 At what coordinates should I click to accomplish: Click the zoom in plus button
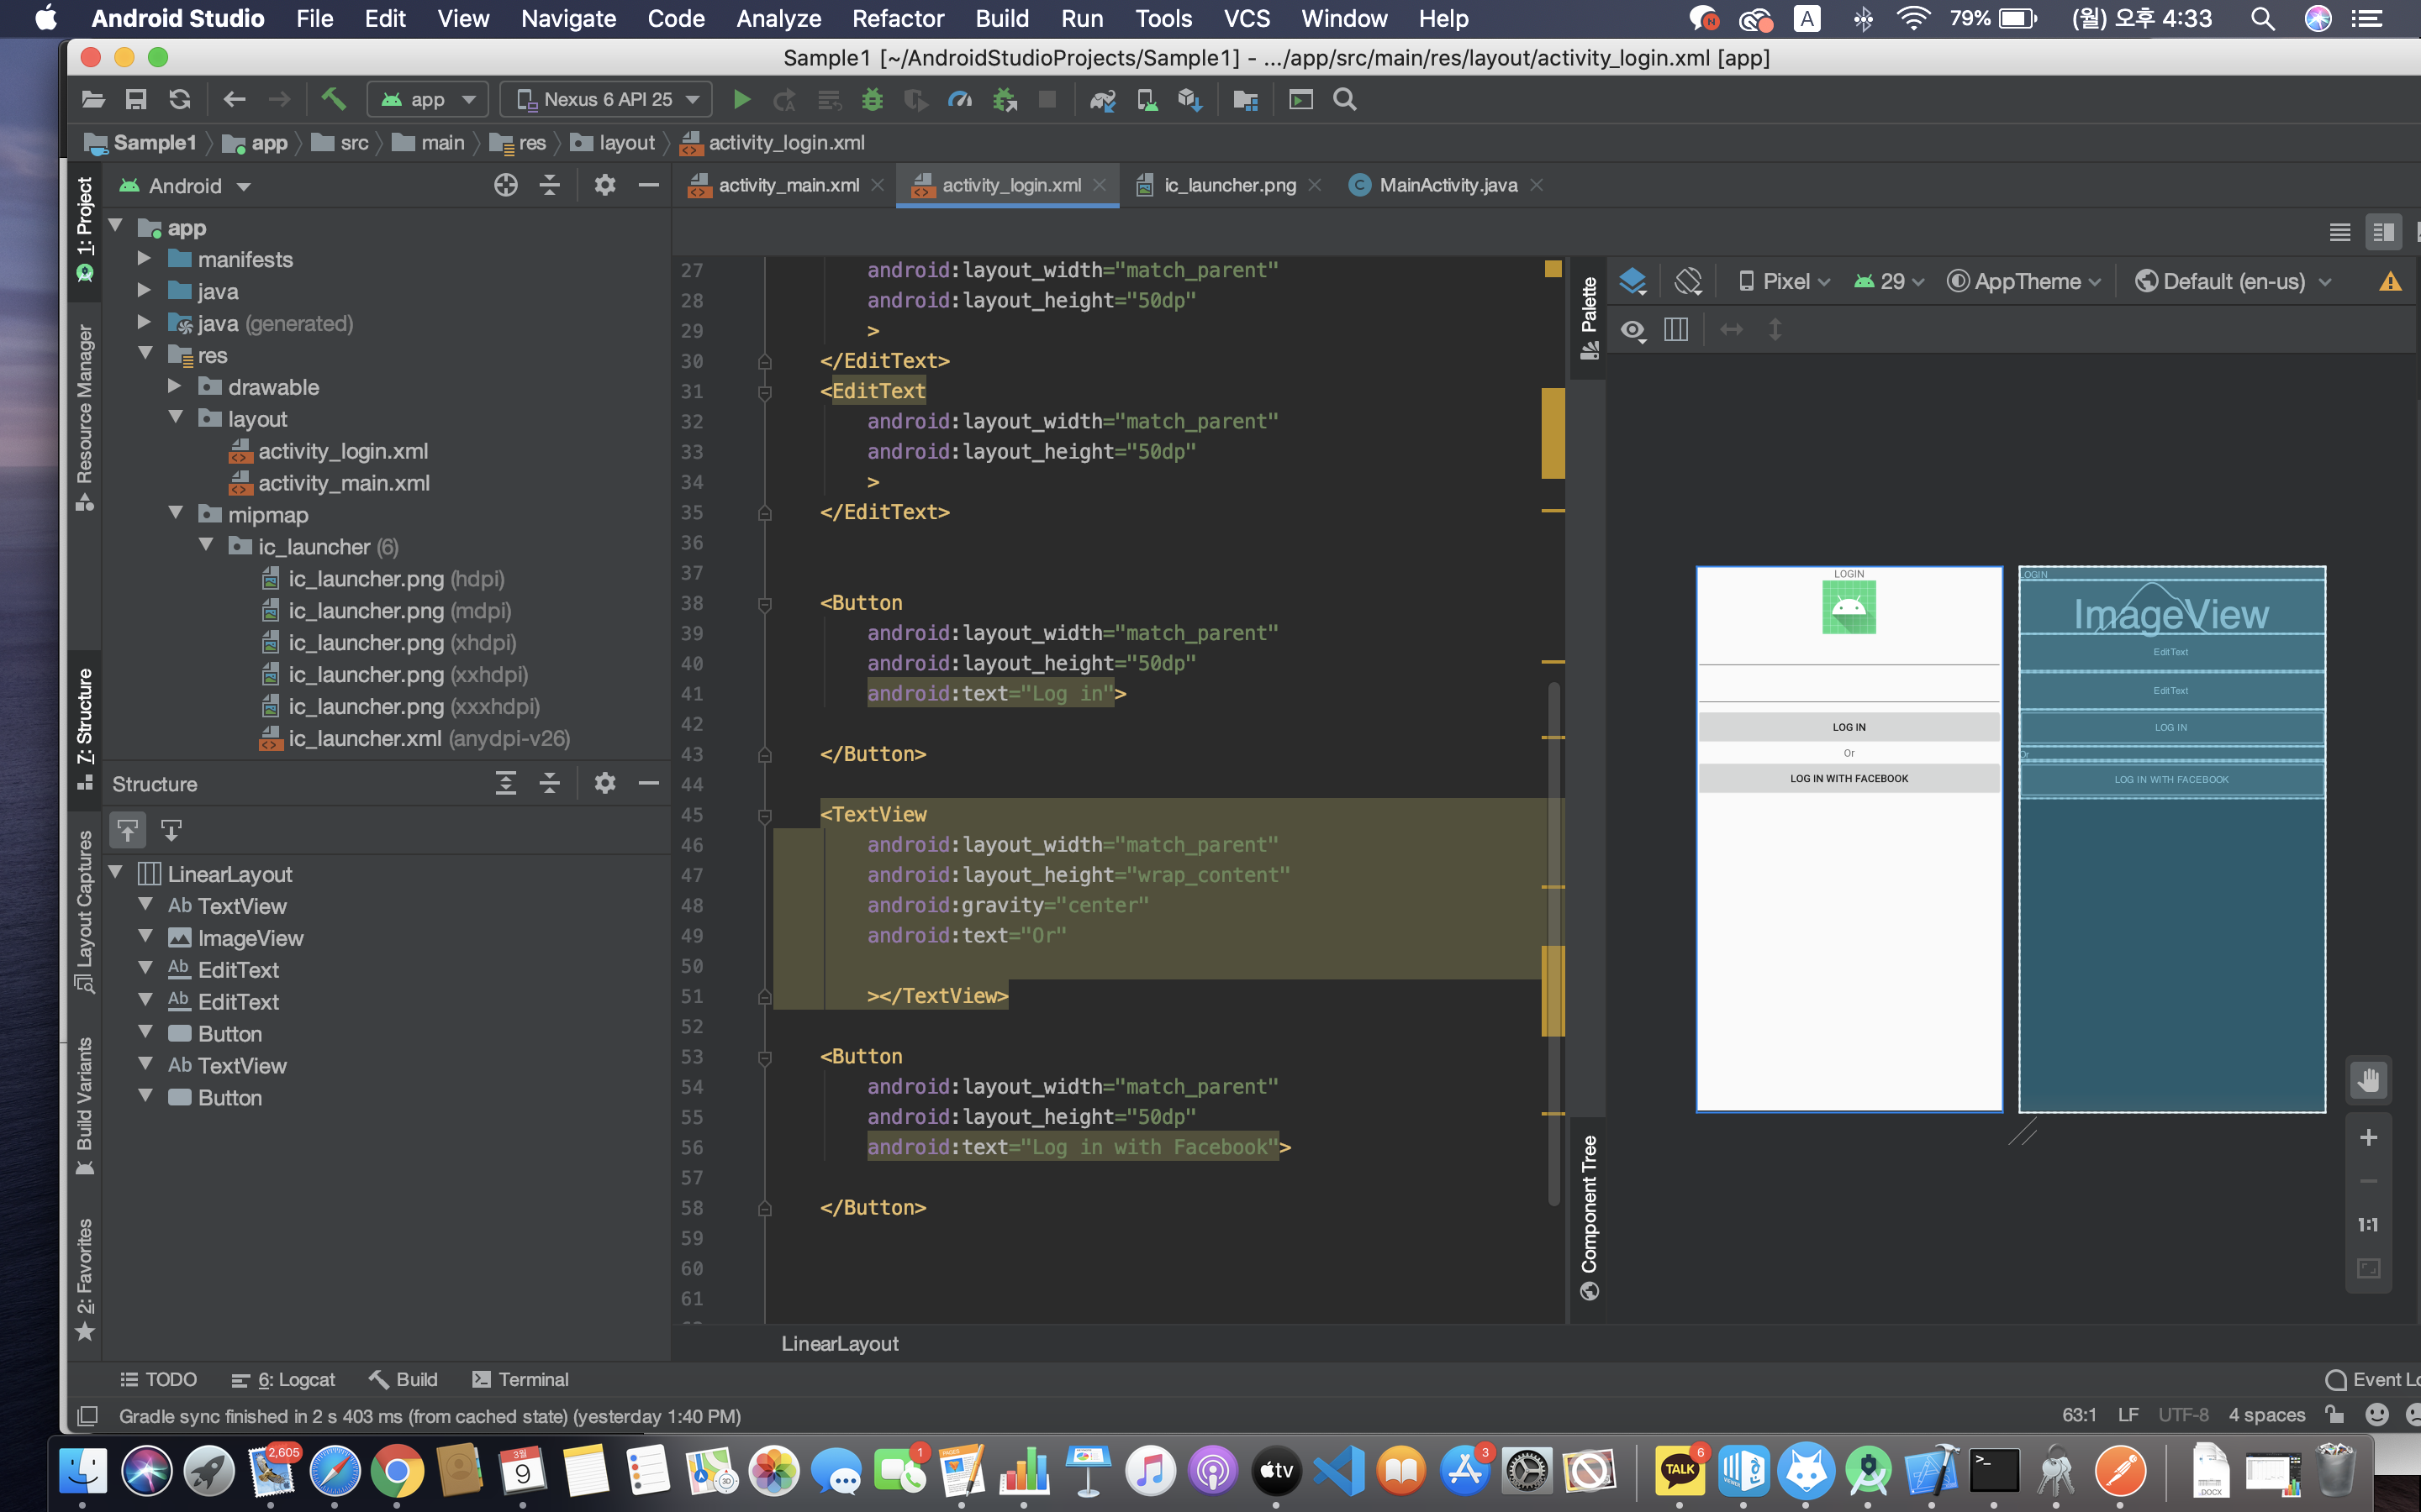pyautogui.click(x=2367, y=1137)
